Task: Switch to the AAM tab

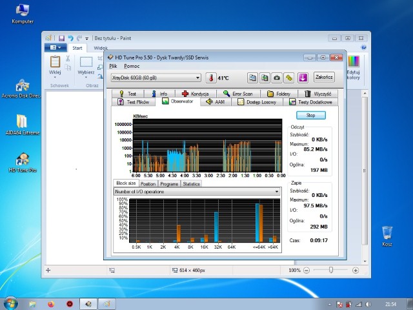Action: pos(216,102)
